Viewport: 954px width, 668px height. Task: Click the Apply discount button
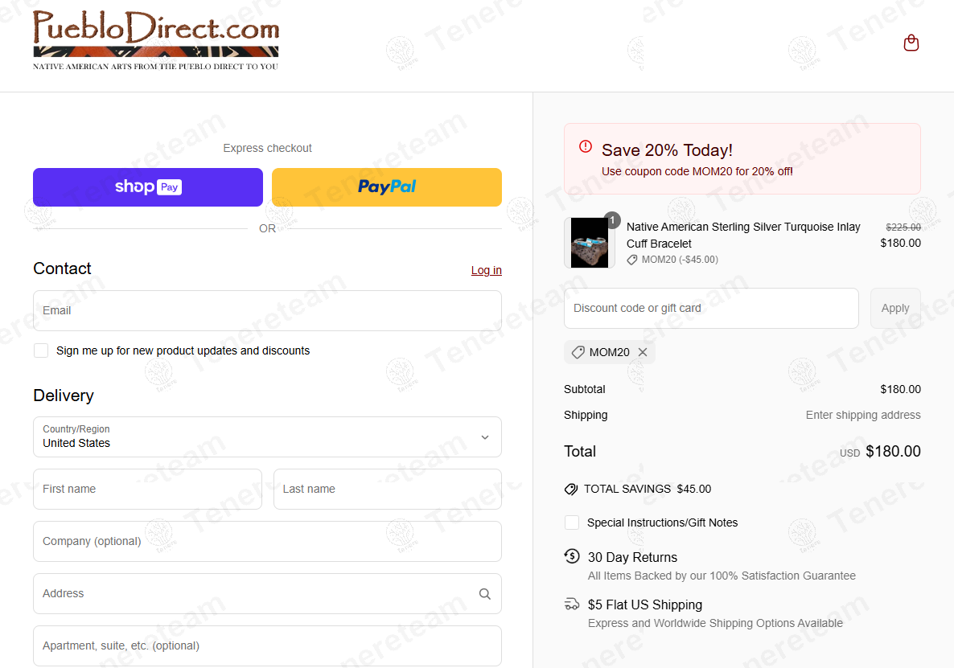click(x=895, y=308)
